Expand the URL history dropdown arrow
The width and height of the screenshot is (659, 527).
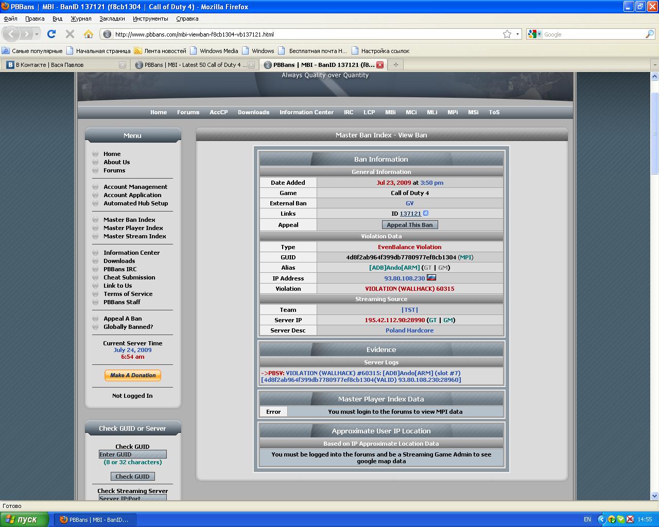(518, 34)
